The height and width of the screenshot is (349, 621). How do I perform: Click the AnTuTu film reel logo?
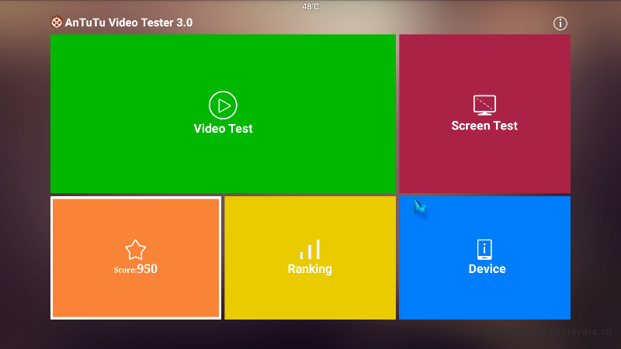coord(57,22)
